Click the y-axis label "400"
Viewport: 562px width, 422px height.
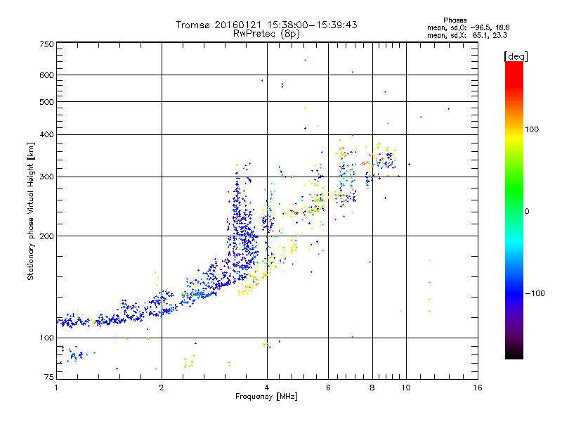47,134
